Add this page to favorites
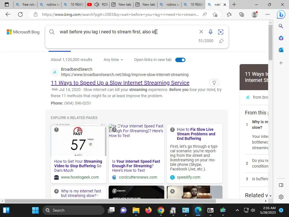The width and height of the screenshot is (289, 217). 215,14
